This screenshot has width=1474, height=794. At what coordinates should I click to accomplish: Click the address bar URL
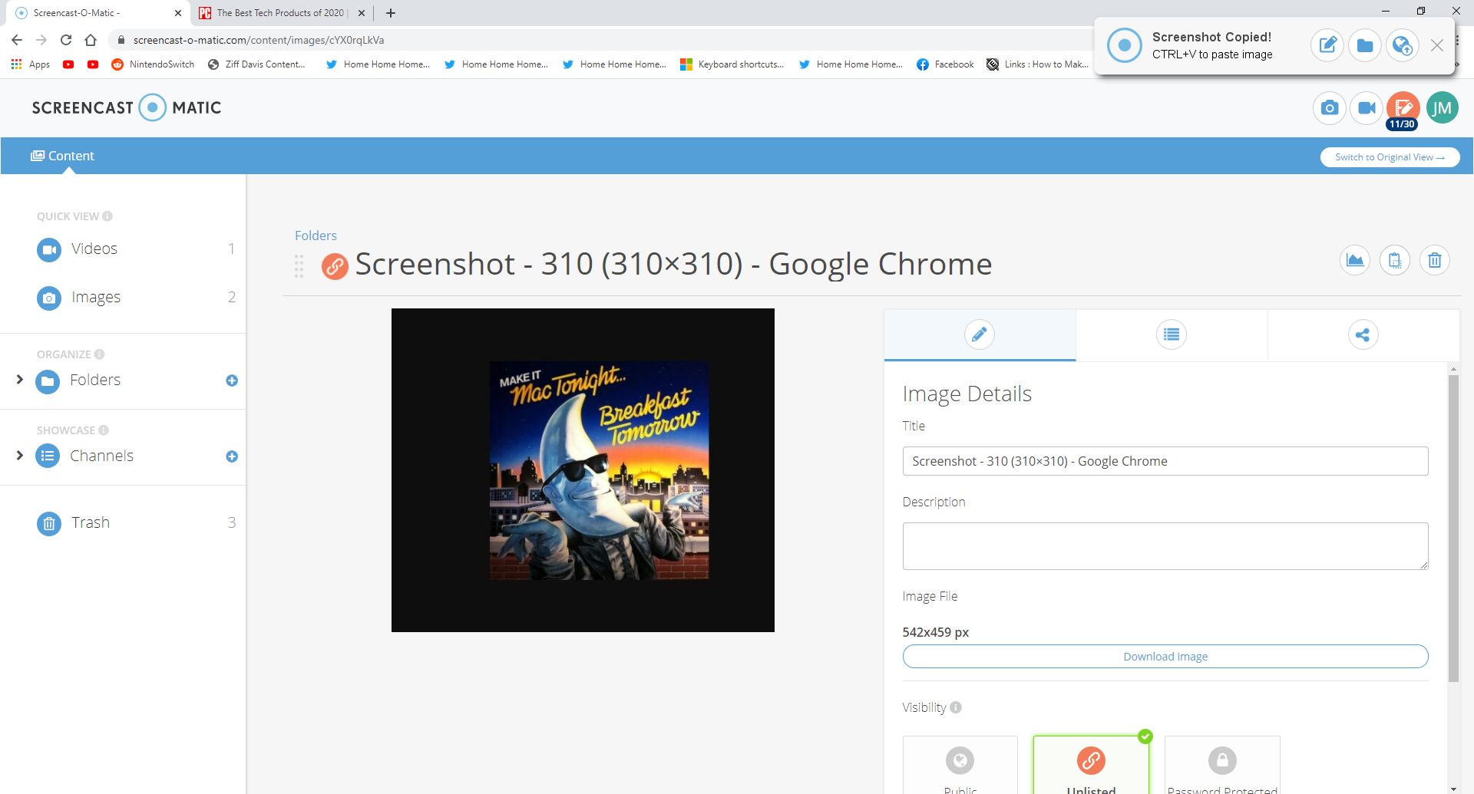pyautogui.click(x=259, y=40)
